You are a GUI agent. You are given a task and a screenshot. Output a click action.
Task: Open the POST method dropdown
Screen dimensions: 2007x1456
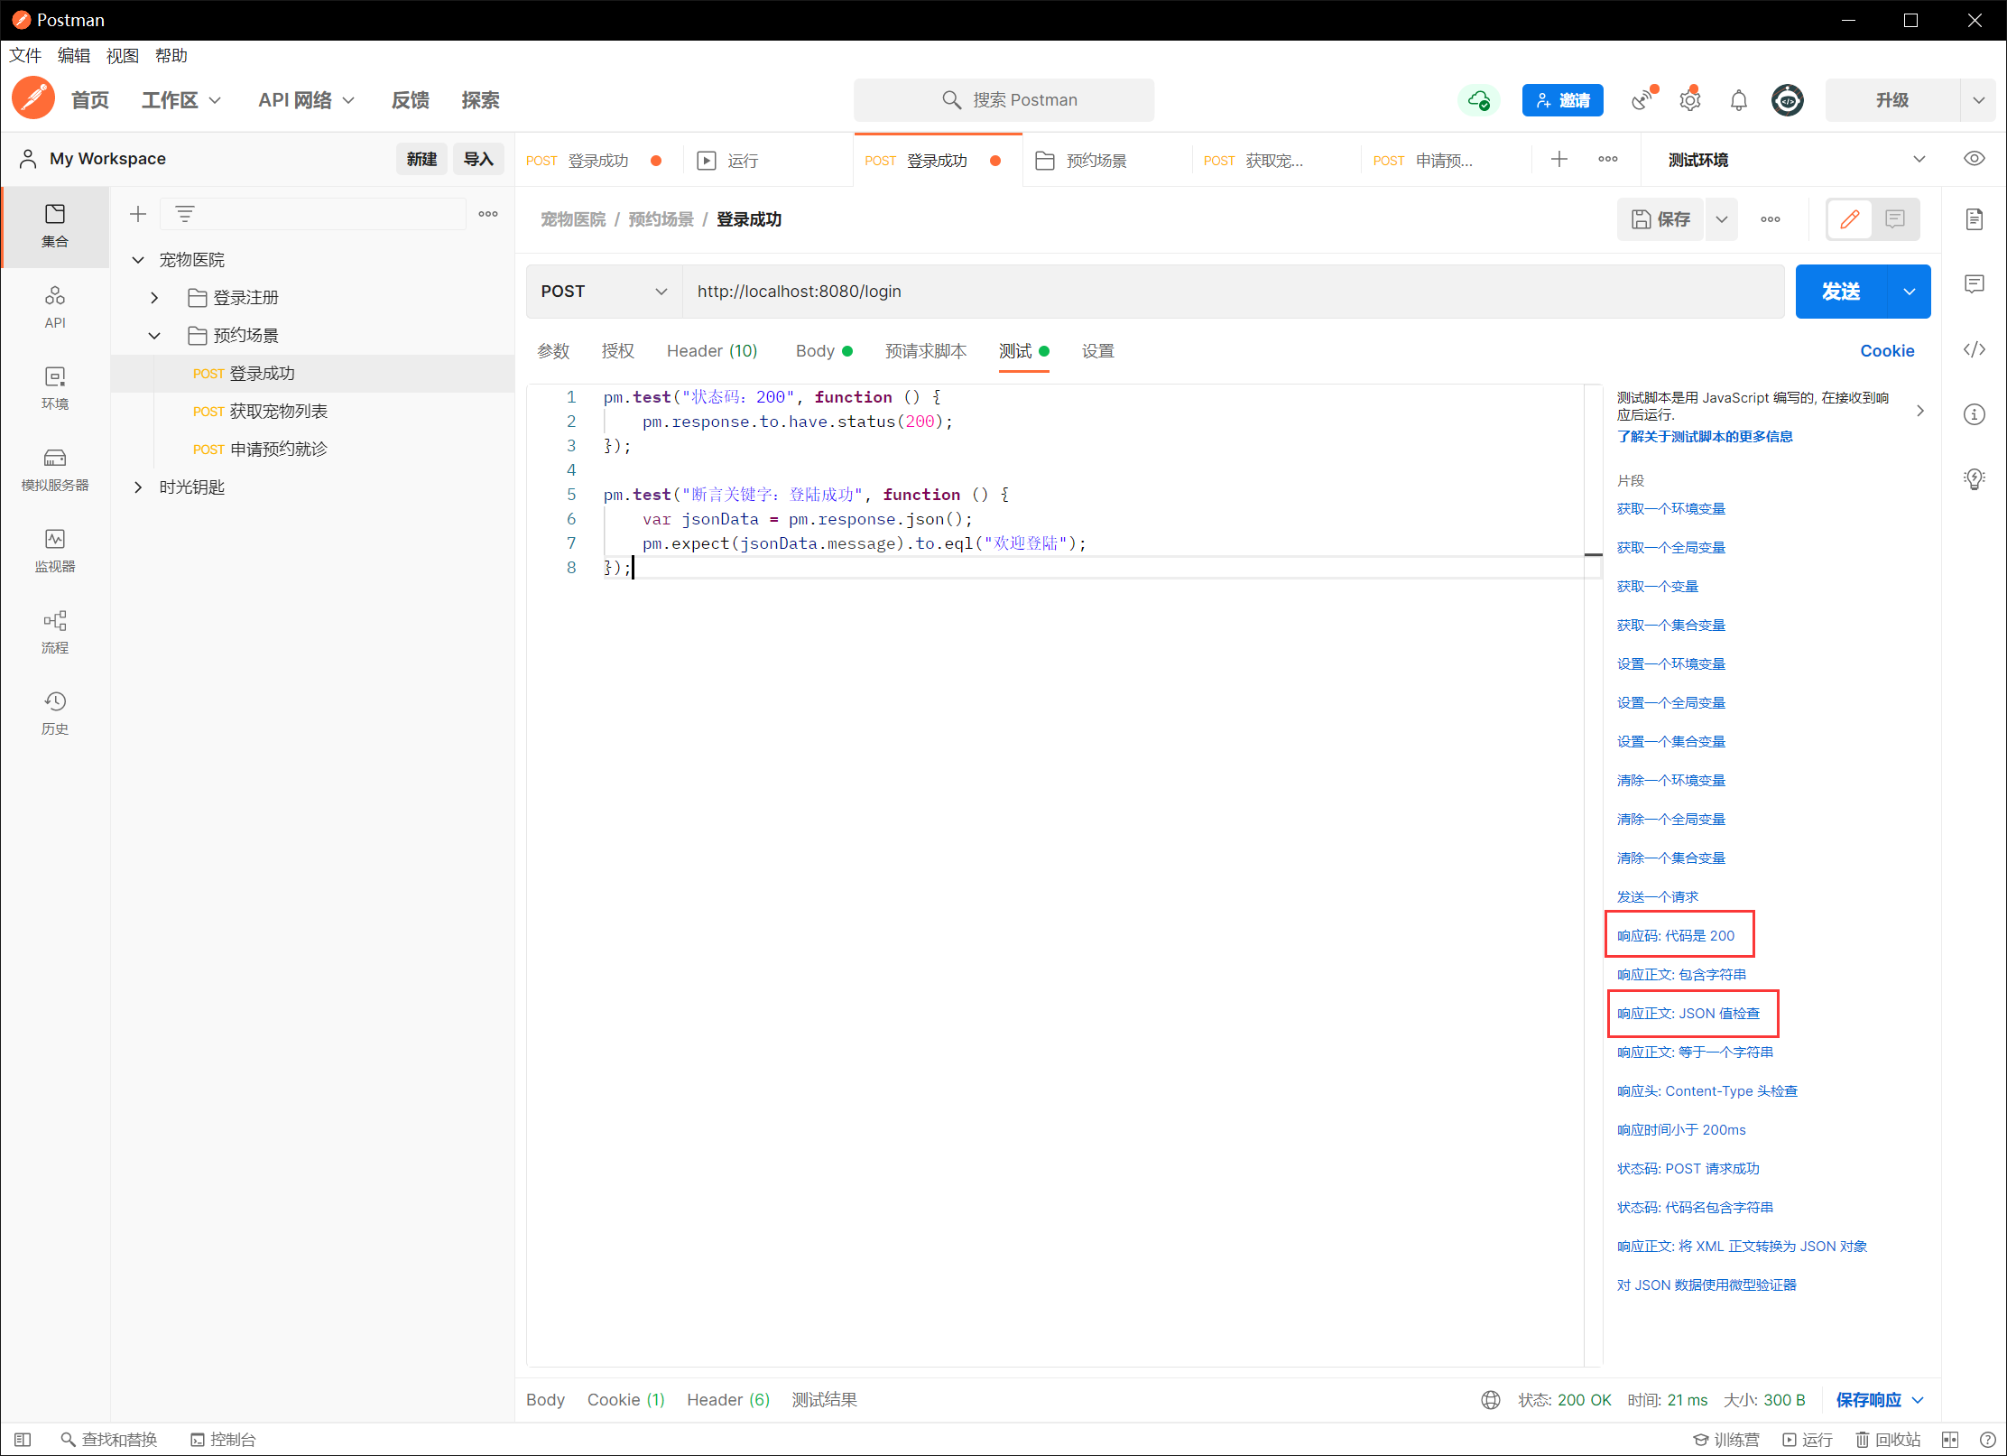click(x=603, y=292)
